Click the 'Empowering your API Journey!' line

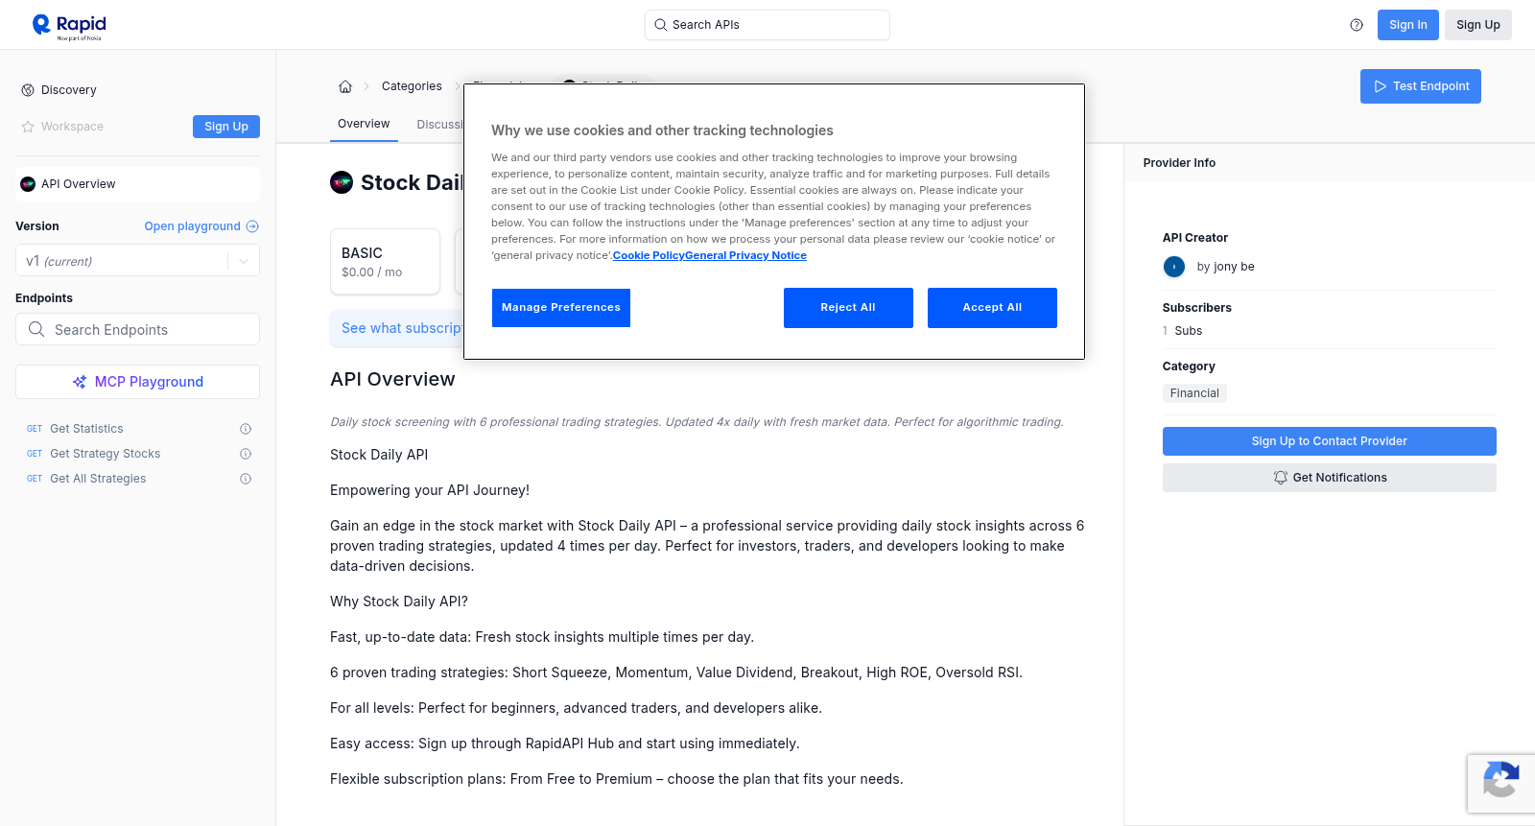point(430,490)
